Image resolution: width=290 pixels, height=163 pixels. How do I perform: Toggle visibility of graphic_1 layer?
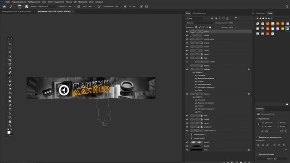(x=187, y=127)
